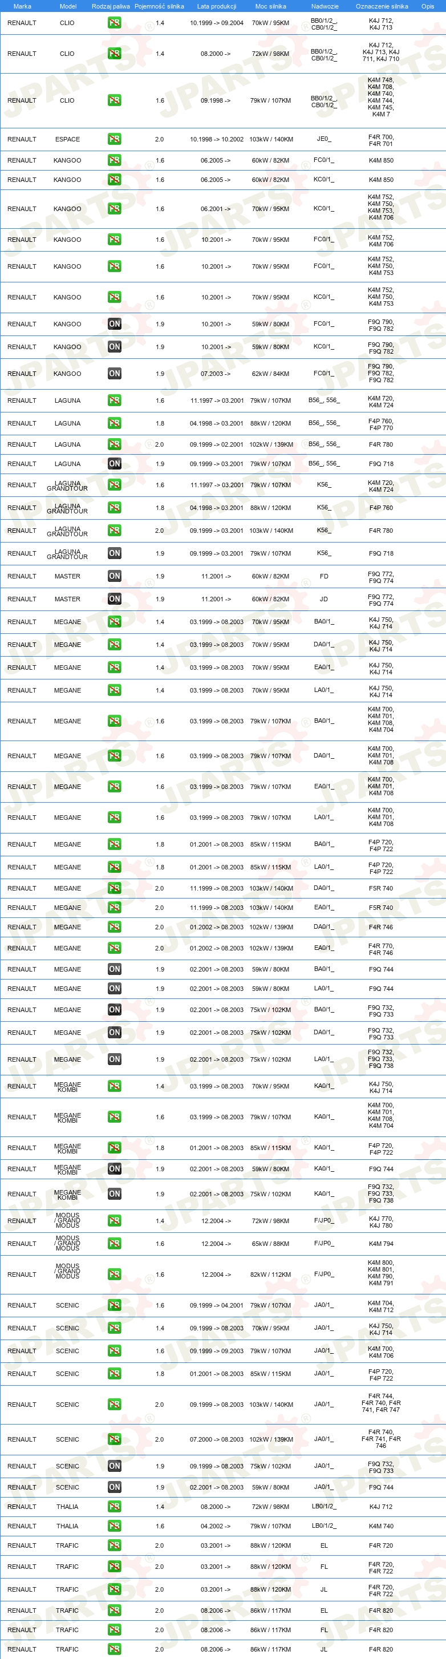The height and width of the screenshot is (1659, 446).
Task: Click the body code FD in MASTER row
Action: 324,576
